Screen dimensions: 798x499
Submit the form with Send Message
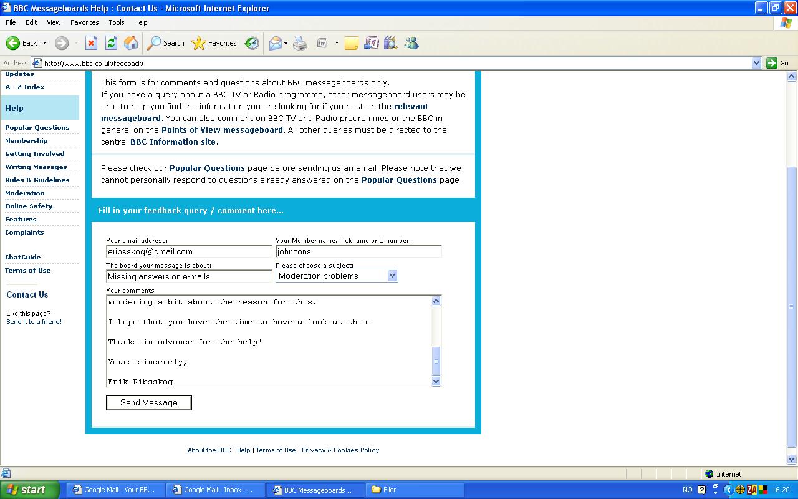[149, 403]
